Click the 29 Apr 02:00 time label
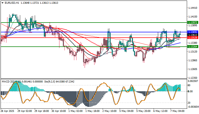Image resolution: width=199 pixels, height=114 pixels. pos(25,111)
